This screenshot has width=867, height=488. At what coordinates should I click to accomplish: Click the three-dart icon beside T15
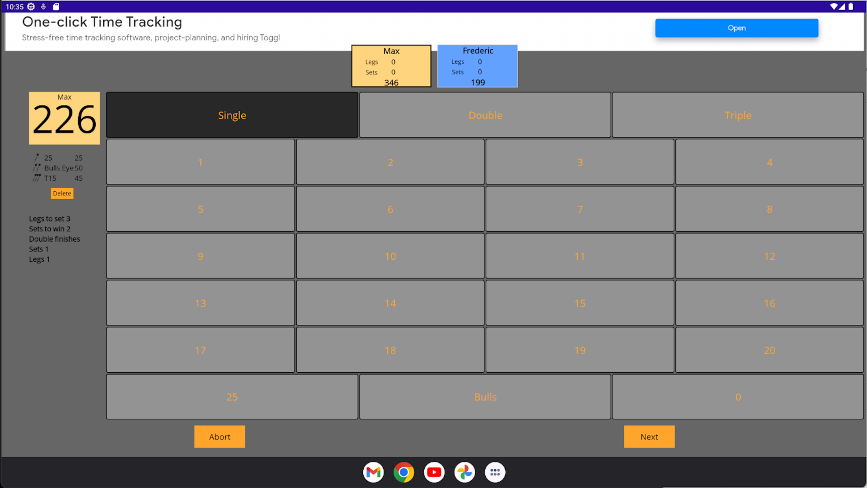pyautogui.click(x=37, y=178)
